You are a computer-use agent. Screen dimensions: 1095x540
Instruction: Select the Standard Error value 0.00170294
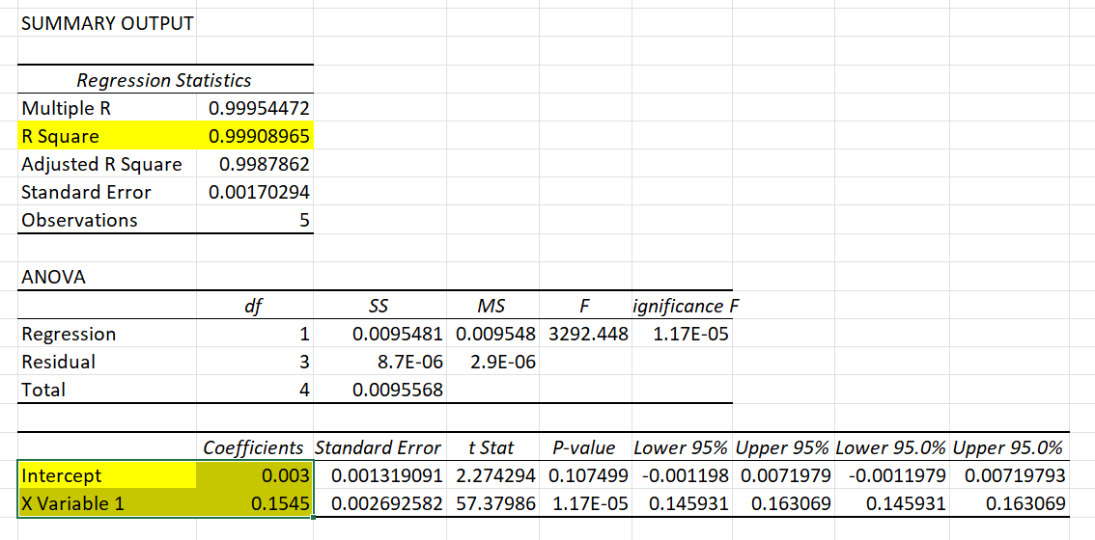point(259,192)
